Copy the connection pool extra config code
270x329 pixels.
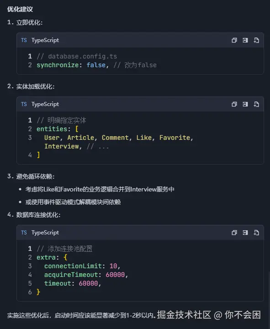(234, 233)
